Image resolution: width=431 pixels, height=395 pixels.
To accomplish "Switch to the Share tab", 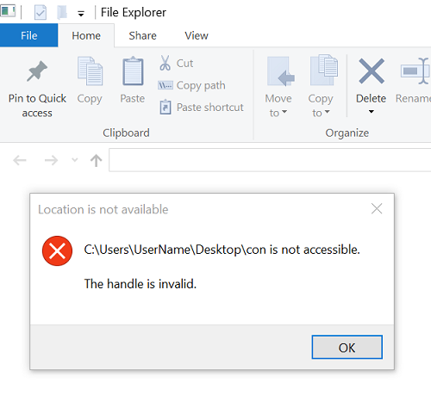I will [142, 35].
